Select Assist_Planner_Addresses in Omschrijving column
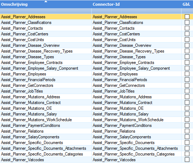This screenshot has width=193, height=163. click(x=23, y=17)
